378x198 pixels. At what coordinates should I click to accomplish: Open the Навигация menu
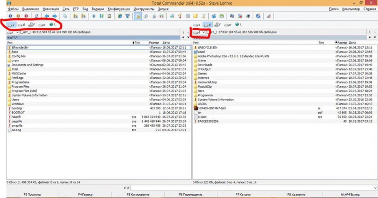[x=51, y=9]
